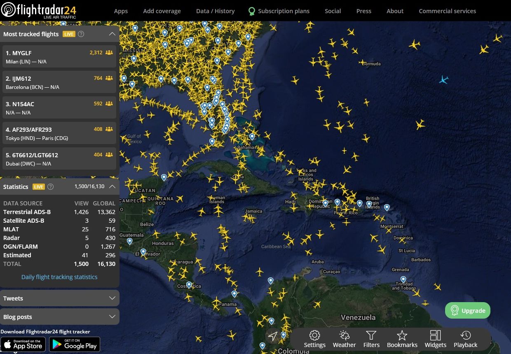Screen dimensions: 511x354
Task: Collapse the Statistics panel
Action: click(x=112, y=186)
